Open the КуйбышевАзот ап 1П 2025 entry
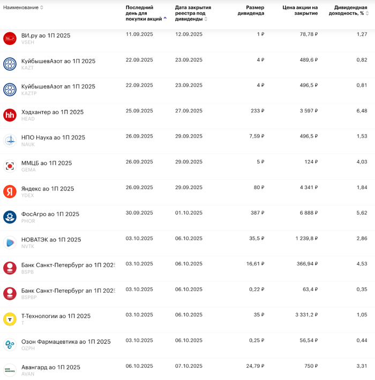This screenshot has width=375, height=380. [58, 86]
